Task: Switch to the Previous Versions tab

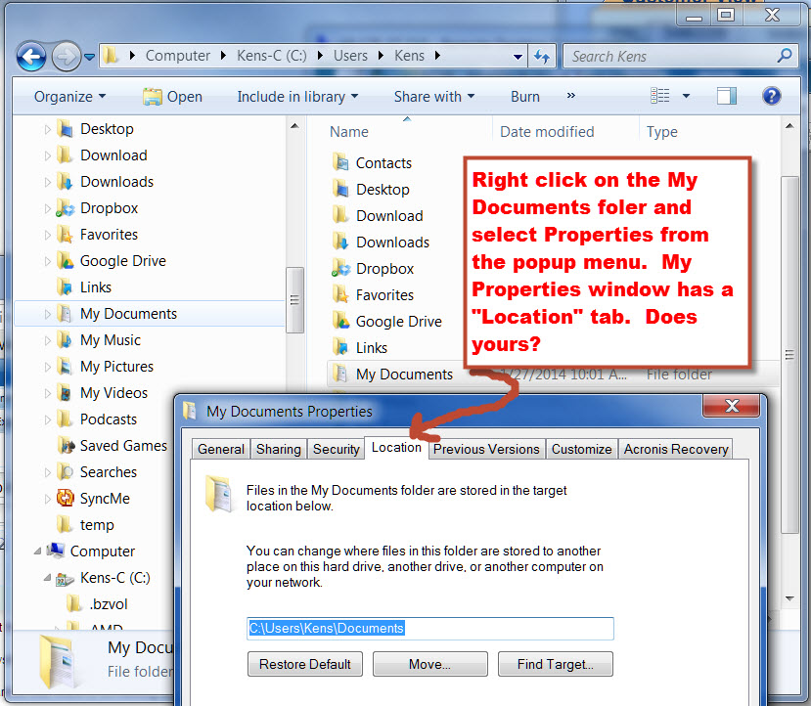Action: [x=486, y=449]
